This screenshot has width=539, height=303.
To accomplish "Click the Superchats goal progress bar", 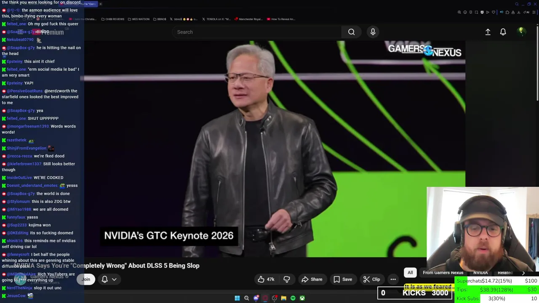I will [497, 281].
